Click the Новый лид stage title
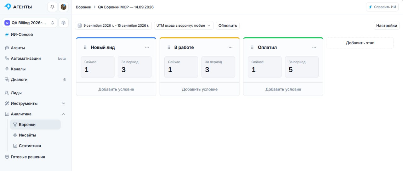Viewport: 403px width, 171px height. [x=103, y=47]
